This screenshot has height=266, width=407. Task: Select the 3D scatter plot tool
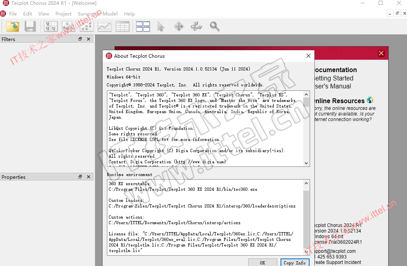[68, 26]
